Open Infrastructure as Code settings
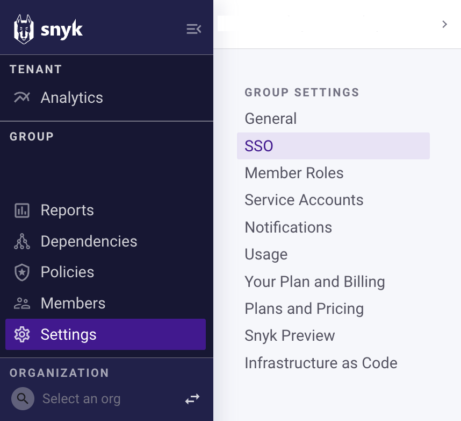461x421 pixels. (x=321, y=363)
